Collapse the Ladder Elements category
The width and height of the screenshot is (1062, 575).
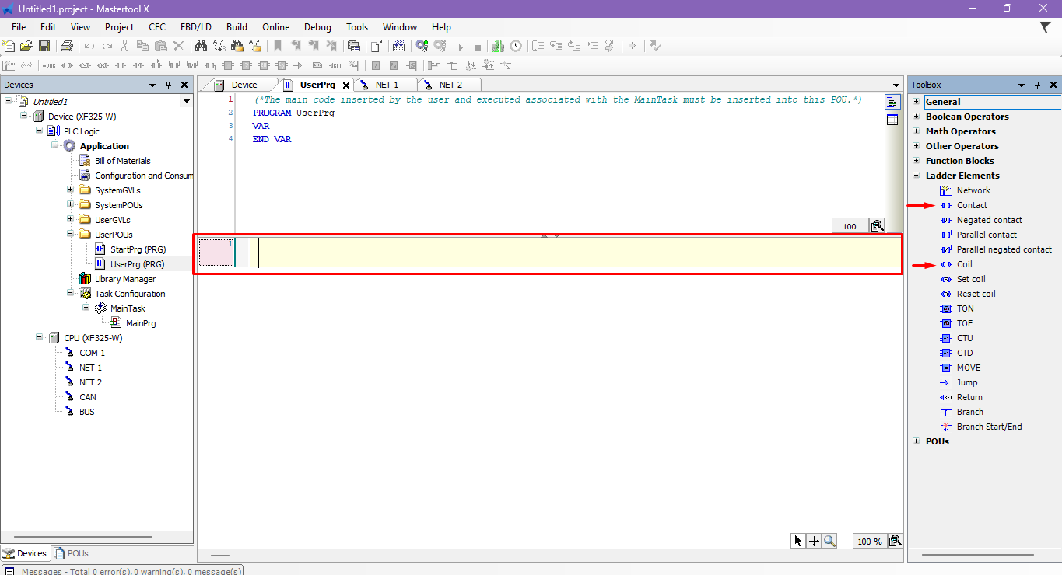coord(917,176)
